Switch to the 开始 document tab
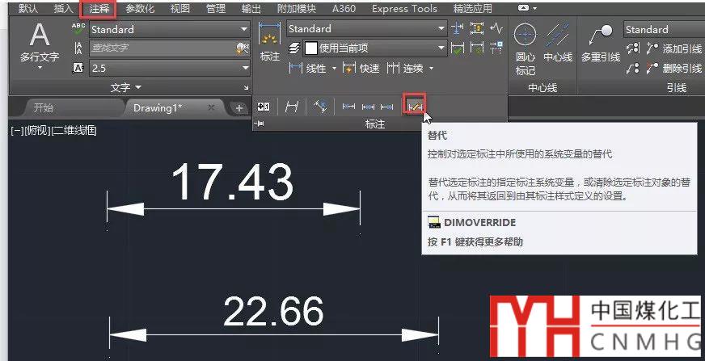Image resolution: width=705 pixels, height=361 pixels. pyautogui.click(x=44, y=108)
